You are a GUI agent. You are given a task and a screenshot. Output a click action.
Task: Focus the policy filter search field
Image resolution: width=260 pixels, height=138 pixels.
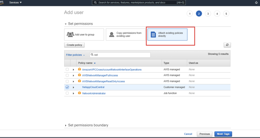pos(120,55)
